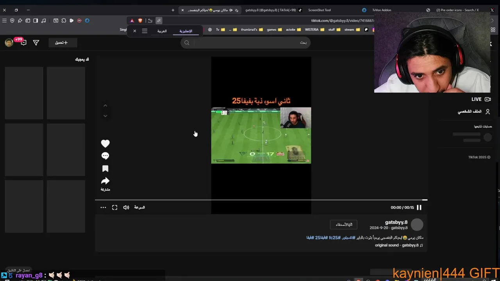The width and height of the screenshot is (500, 281).
Task: Open the thumbnail's bookmarks folder
Action: click(252, 30)
